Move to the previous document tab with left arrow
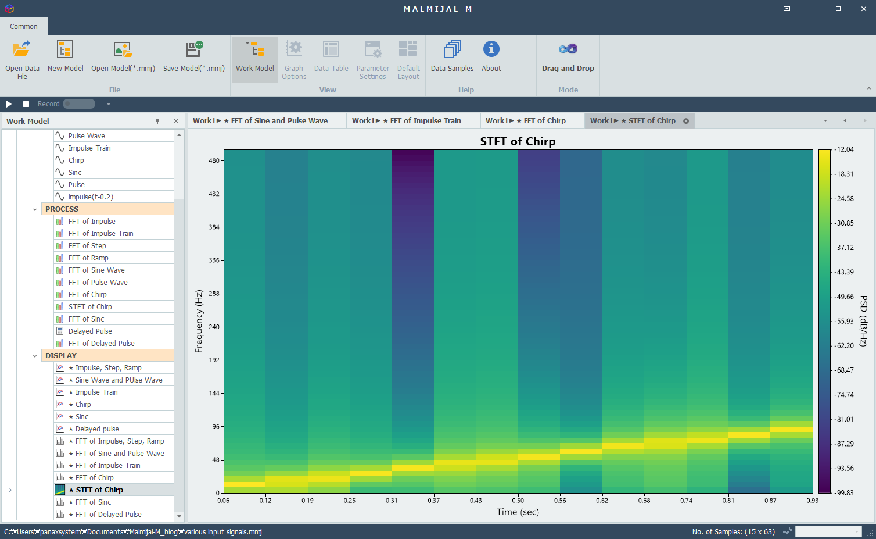 click(845, 121)
